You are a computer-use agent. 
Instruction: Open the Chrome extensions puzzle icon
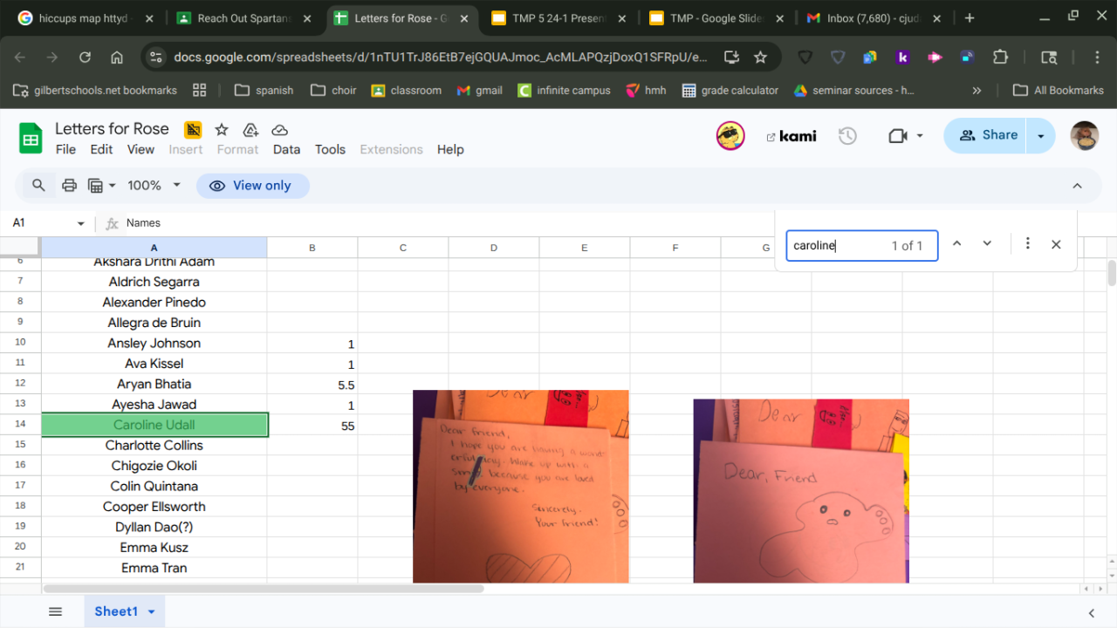[1000, 57]
